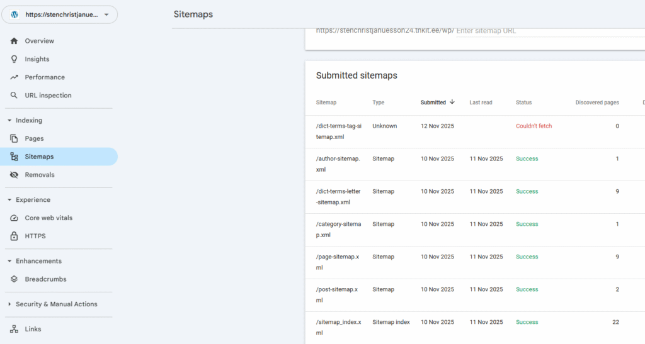This screenshot has width=645, height=344.
Task: Click the Performance trend icon
Action: point(14,77)
